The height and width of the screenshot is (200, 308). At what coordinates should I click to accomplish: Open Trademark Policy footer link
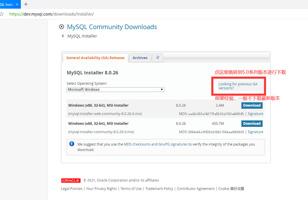point(159,189)
